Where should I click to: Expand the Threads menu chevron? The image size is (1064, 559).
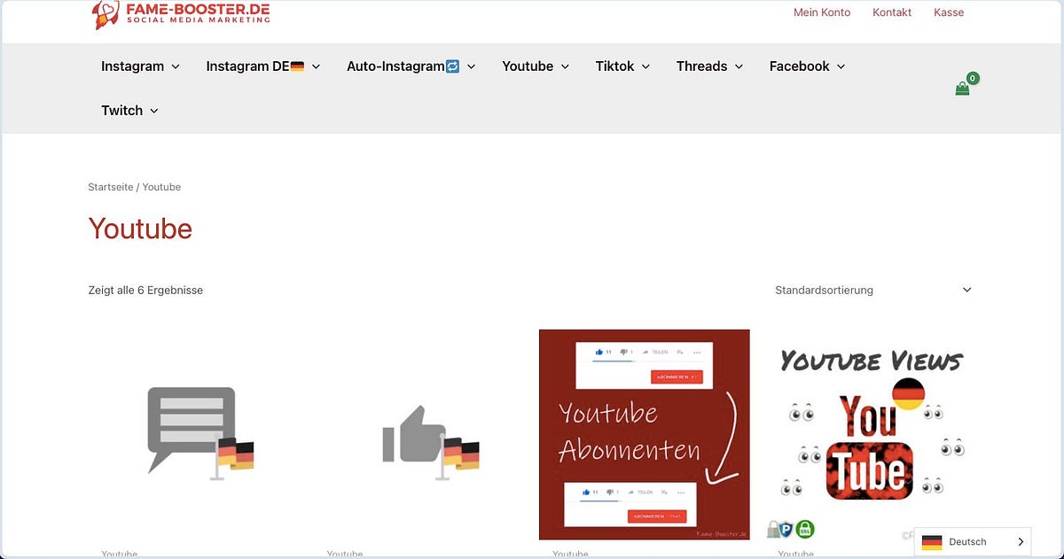click(x=739, y=66)
